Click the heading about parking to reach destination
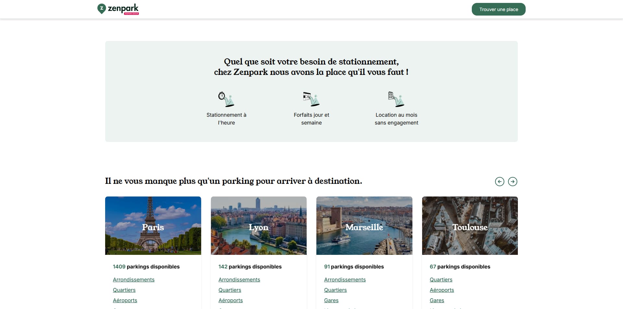The image size is (623, 309). click(234, 181)
